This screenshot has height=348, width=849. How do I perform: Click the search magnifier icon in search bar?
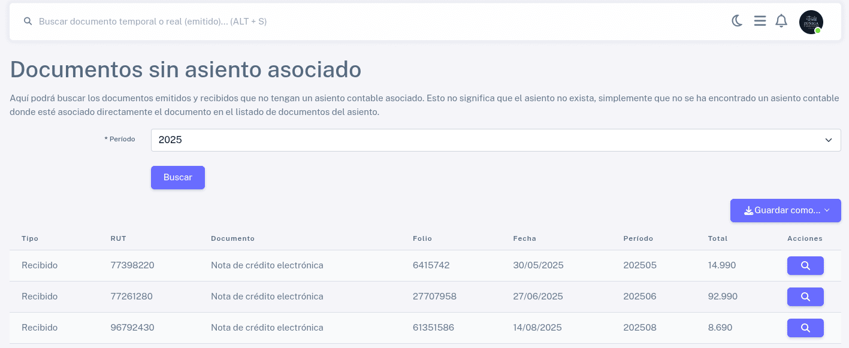click(x=28, y=21)
